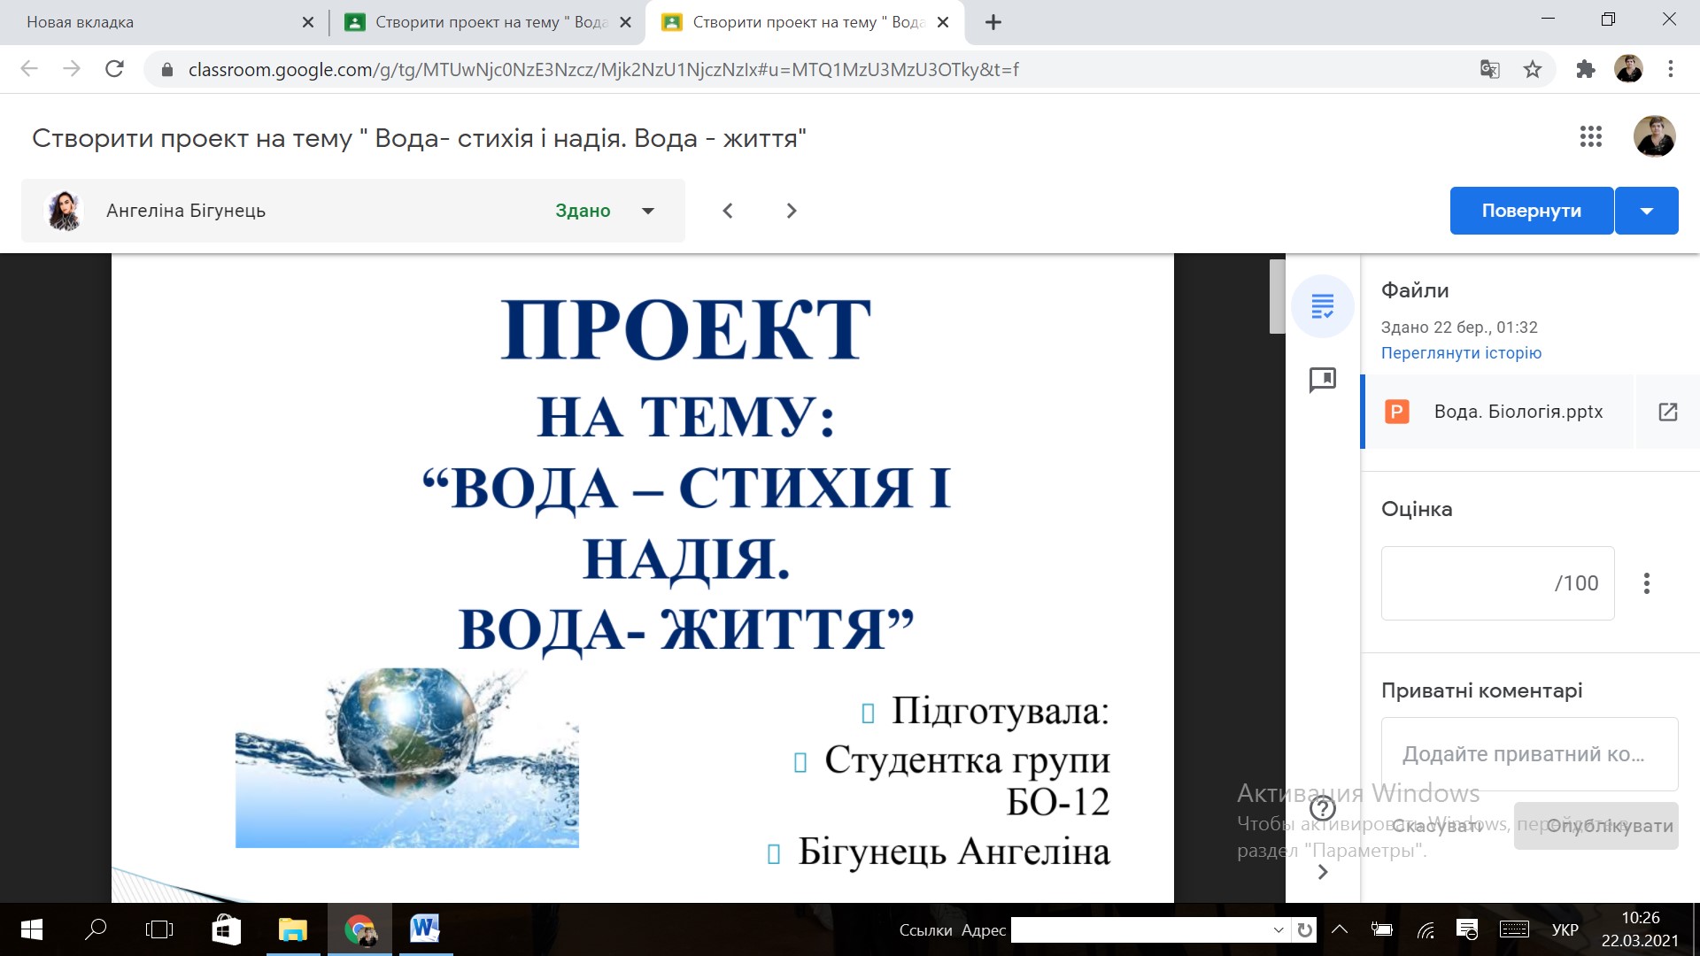Open the clock and date 10:26
This screenshot has width=1700, height=956.
1640,929
